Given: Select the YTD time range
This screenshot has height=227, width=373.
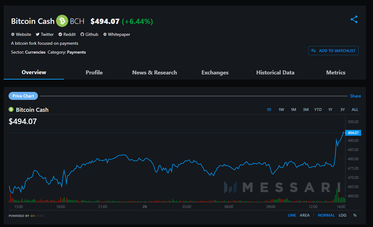Looking at the screenshot, I should click(318, 109).
